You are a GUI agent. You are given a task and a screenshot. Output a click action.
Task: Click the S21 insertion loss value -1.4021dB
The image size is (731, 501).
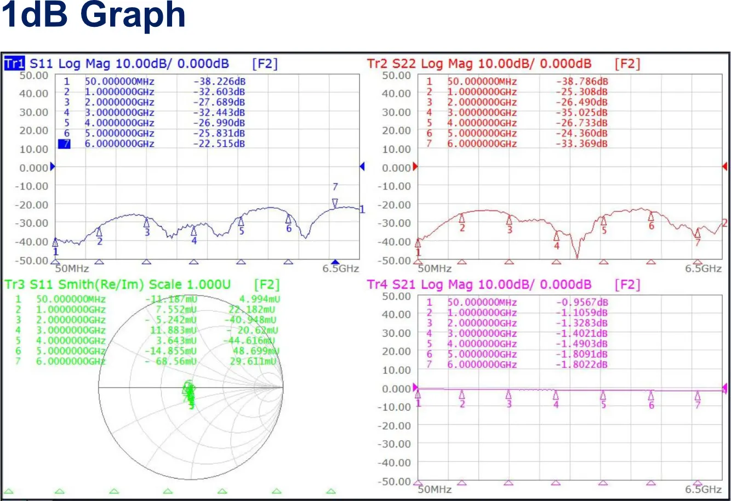(581, 333)
